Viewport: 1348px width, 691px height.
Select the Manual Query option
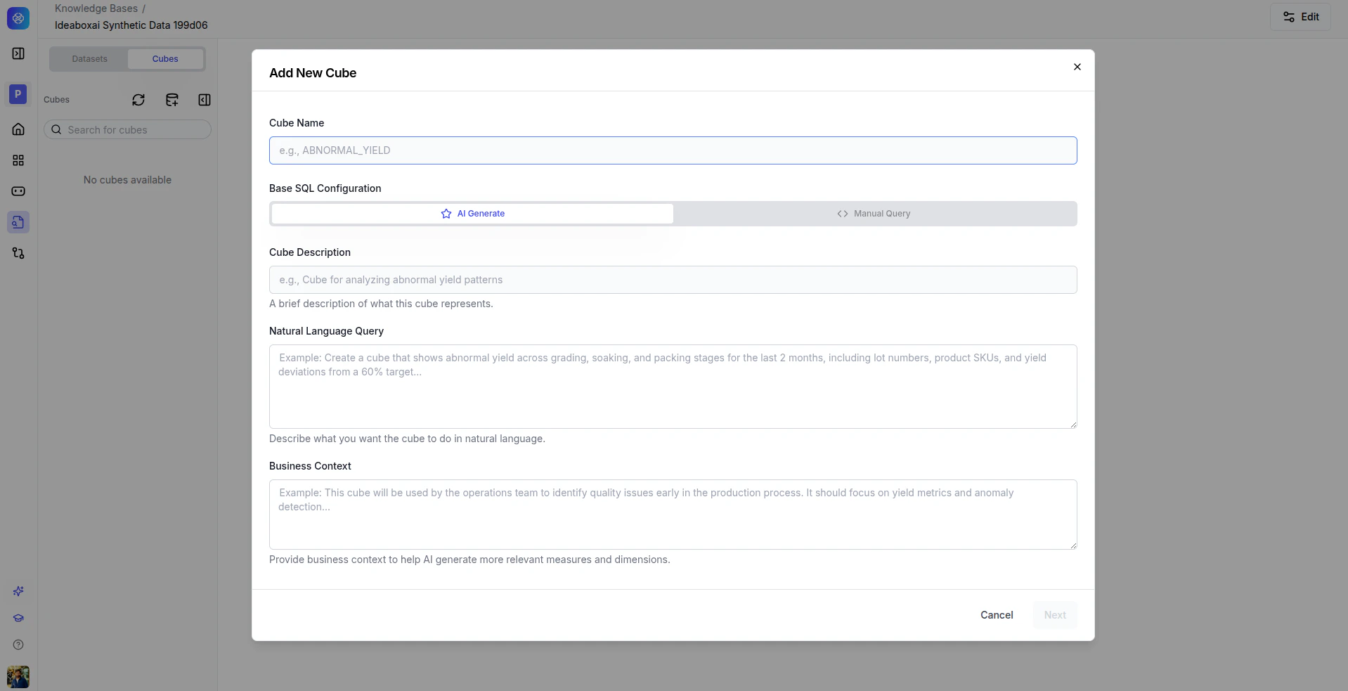(874, 214)
